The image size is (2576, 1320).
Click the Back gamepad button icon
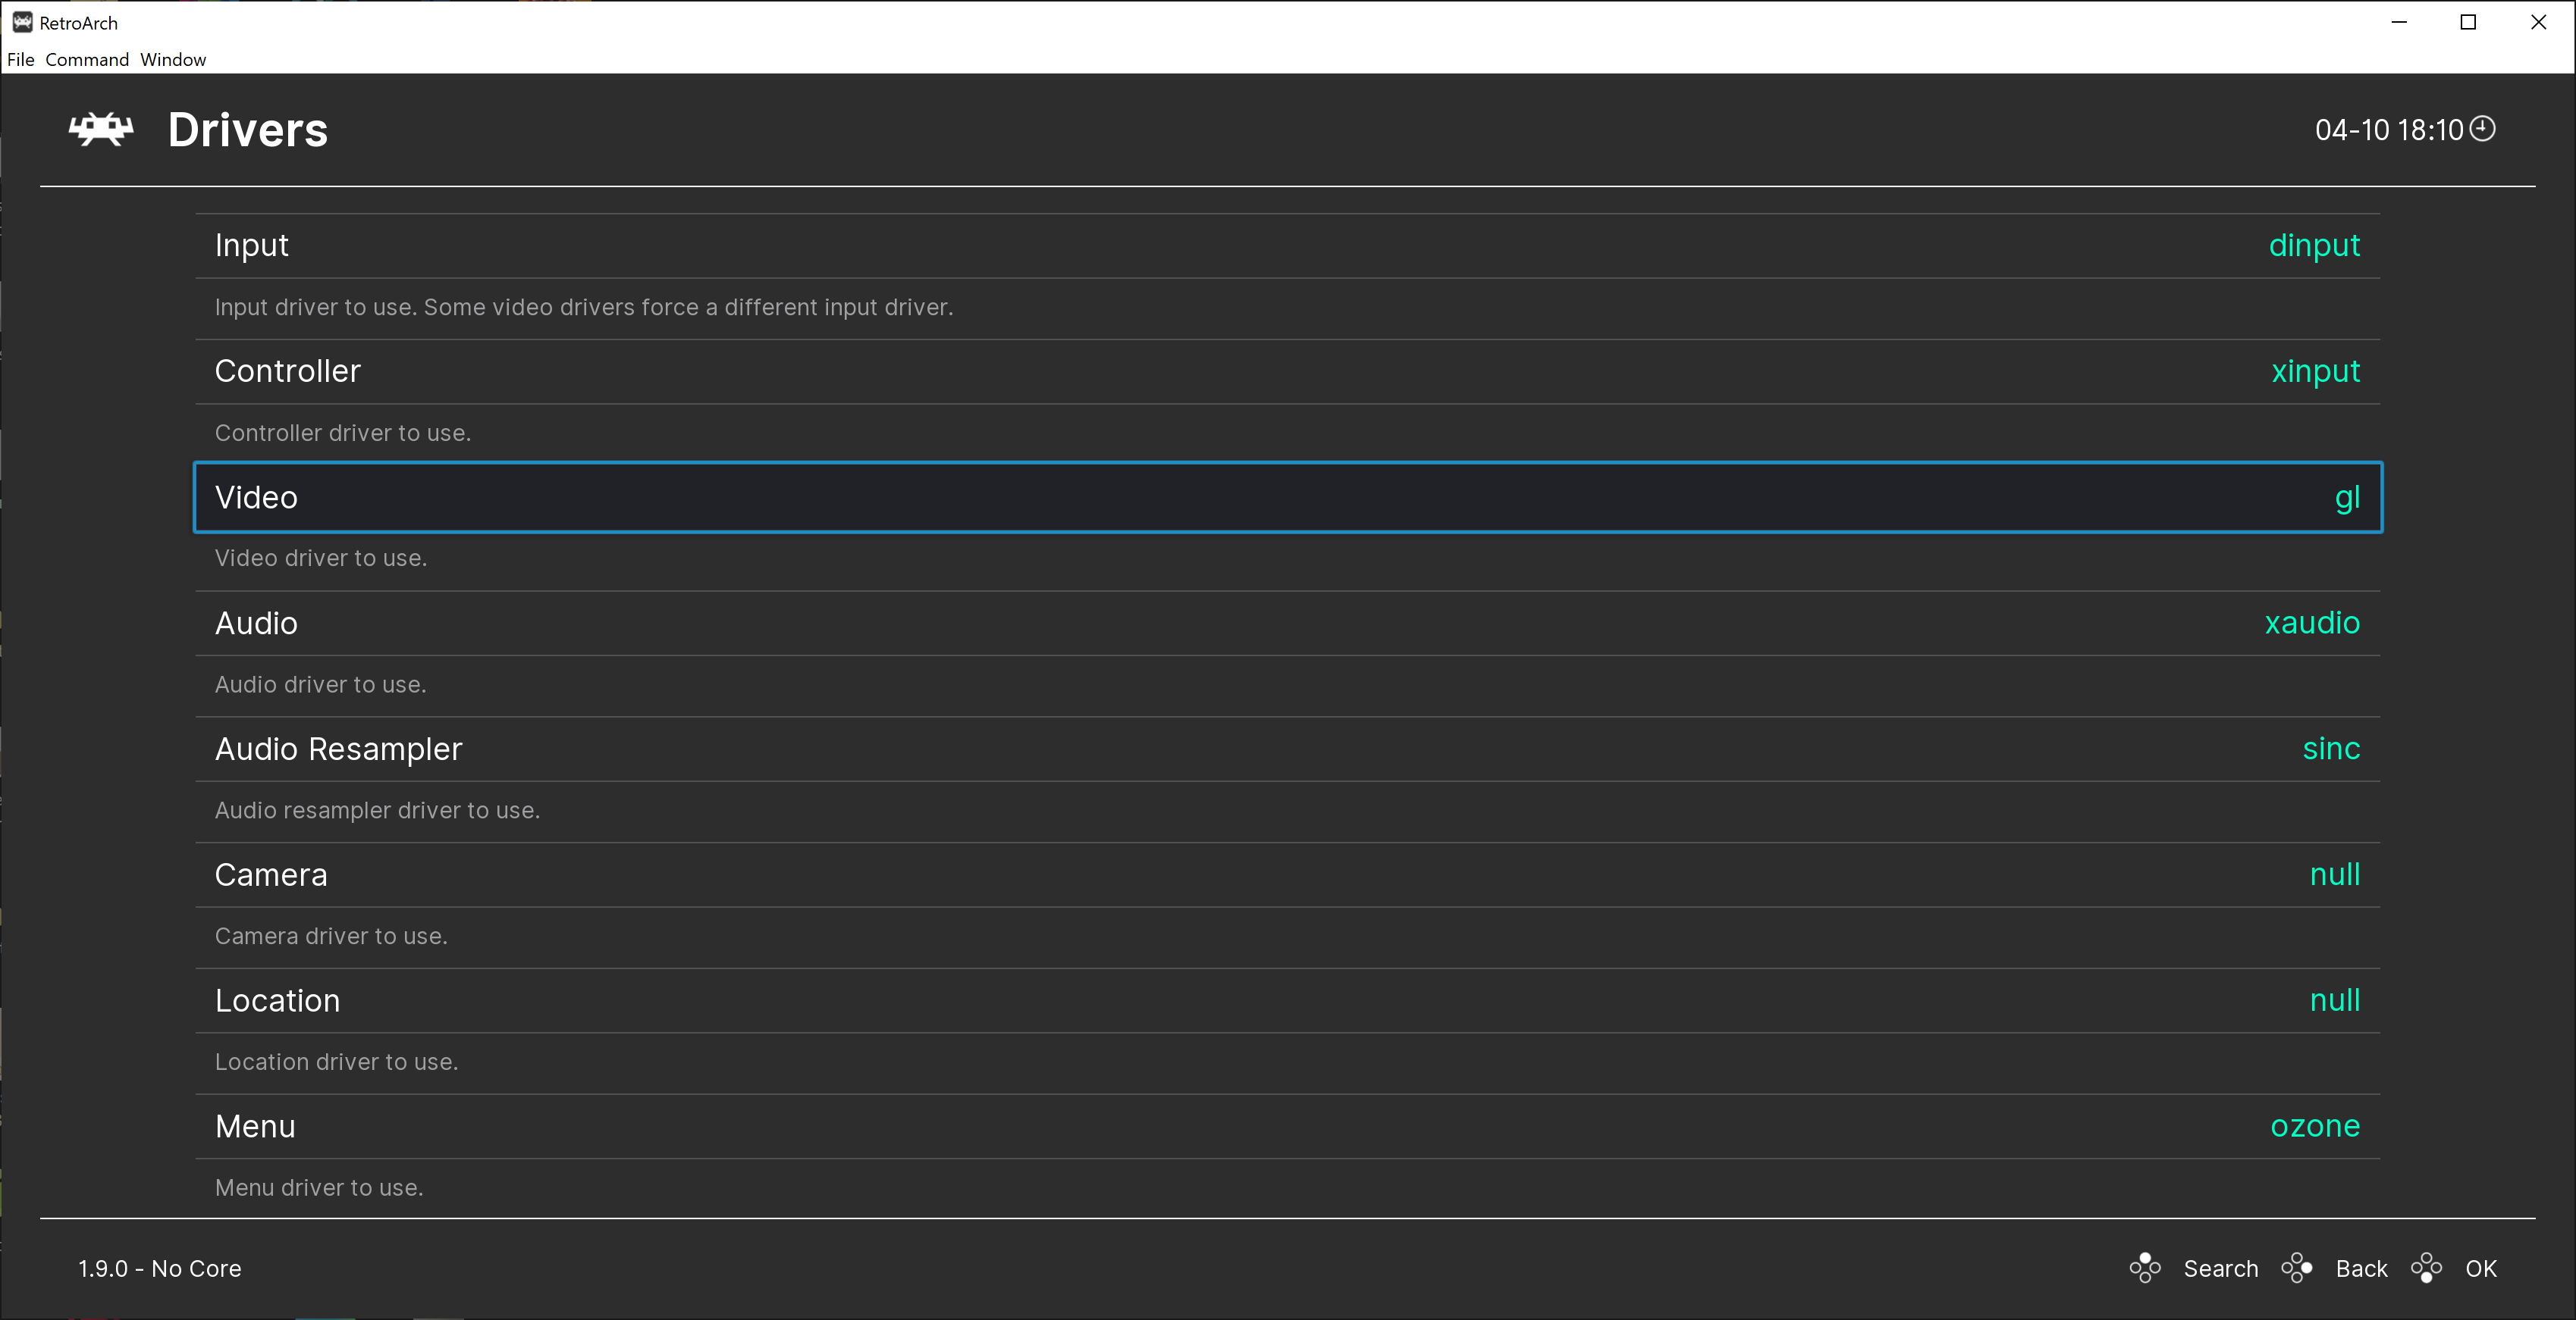(2297, 1268)
